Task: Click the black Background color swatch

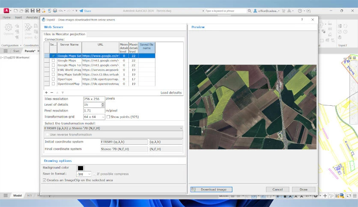Action: 81,168
